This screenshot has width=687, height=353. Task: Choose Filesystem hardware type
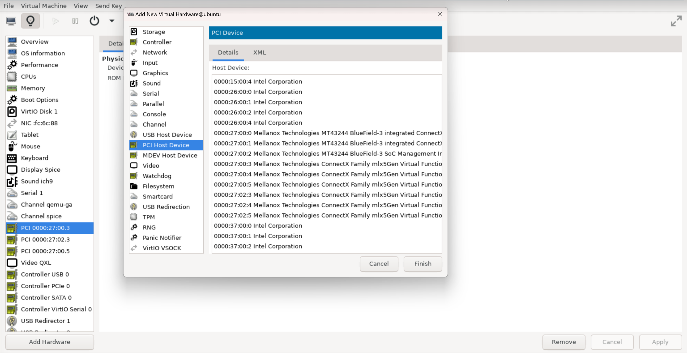point(158,186)
